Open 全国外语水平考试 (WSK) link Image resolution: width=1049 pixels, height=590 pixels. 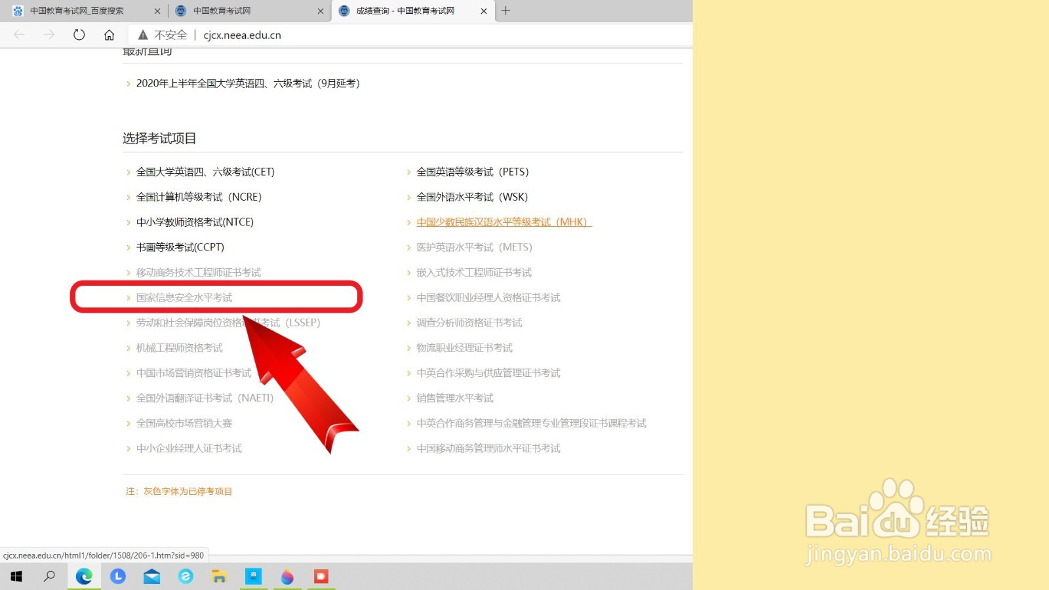pos(472,197)
